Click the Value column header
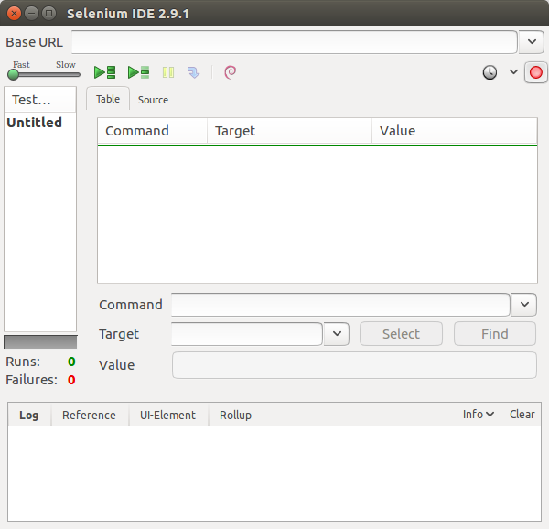The image size is (549, 529). 455,131
